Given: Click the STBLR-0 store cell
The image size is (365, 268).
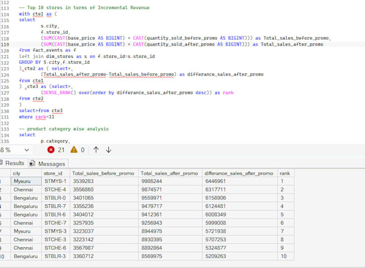Looking at the screenshot, I should pyautogui.click(x=56, y=198).
